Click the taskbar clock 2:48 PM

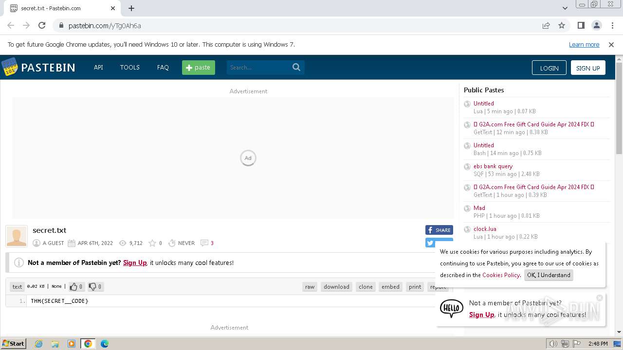598,344
